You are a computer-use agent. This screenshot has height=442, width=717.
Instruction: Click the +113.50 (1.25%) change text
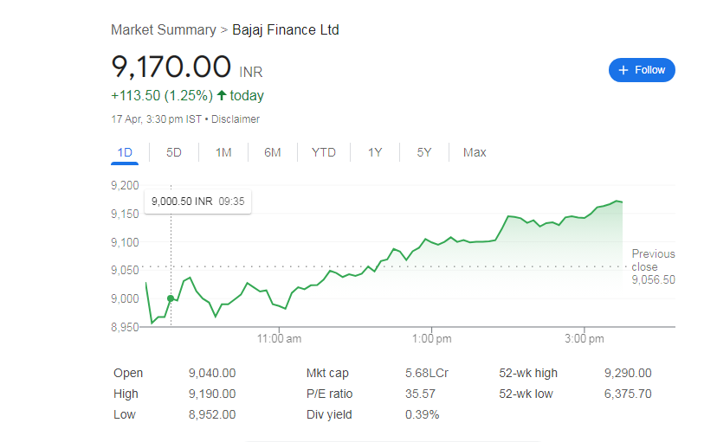point(162,95)
